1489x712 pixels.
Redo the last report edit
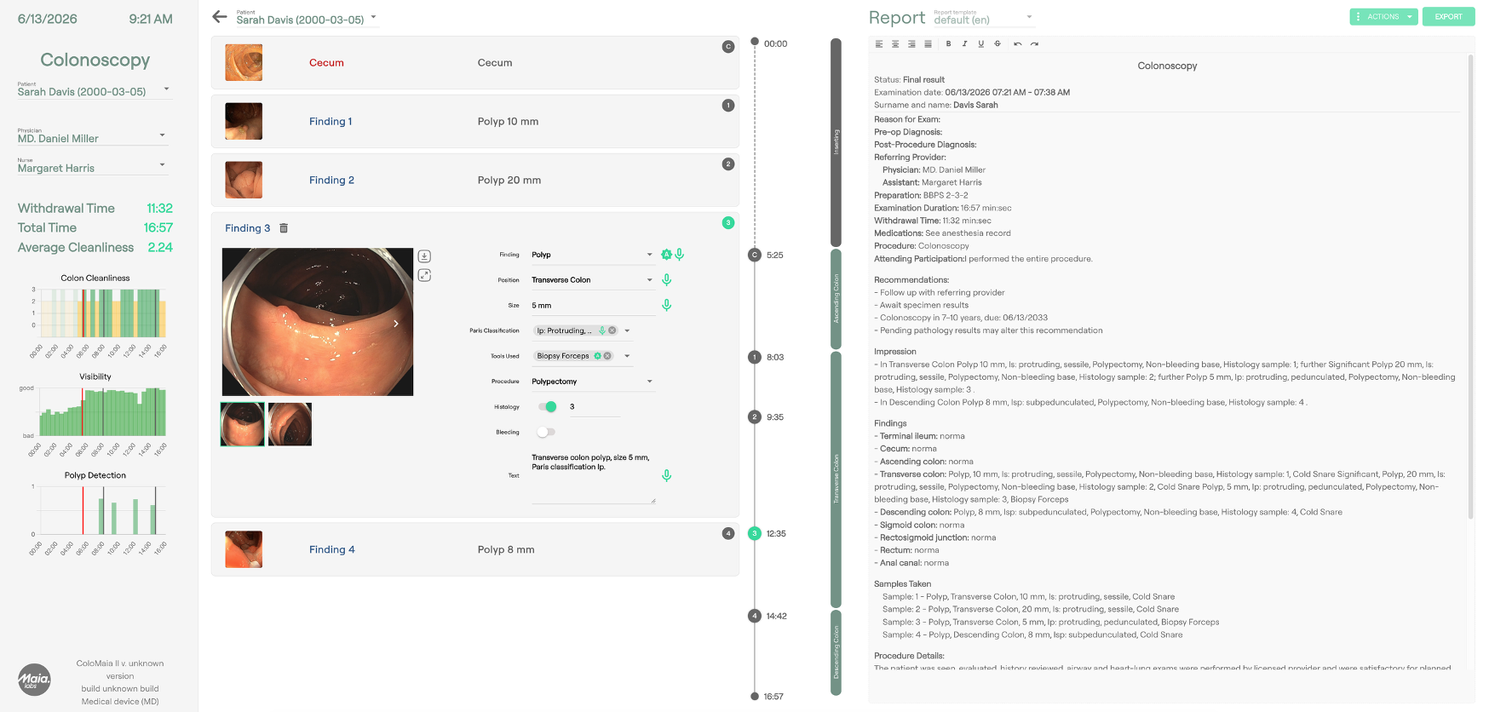click(1034, 43)
